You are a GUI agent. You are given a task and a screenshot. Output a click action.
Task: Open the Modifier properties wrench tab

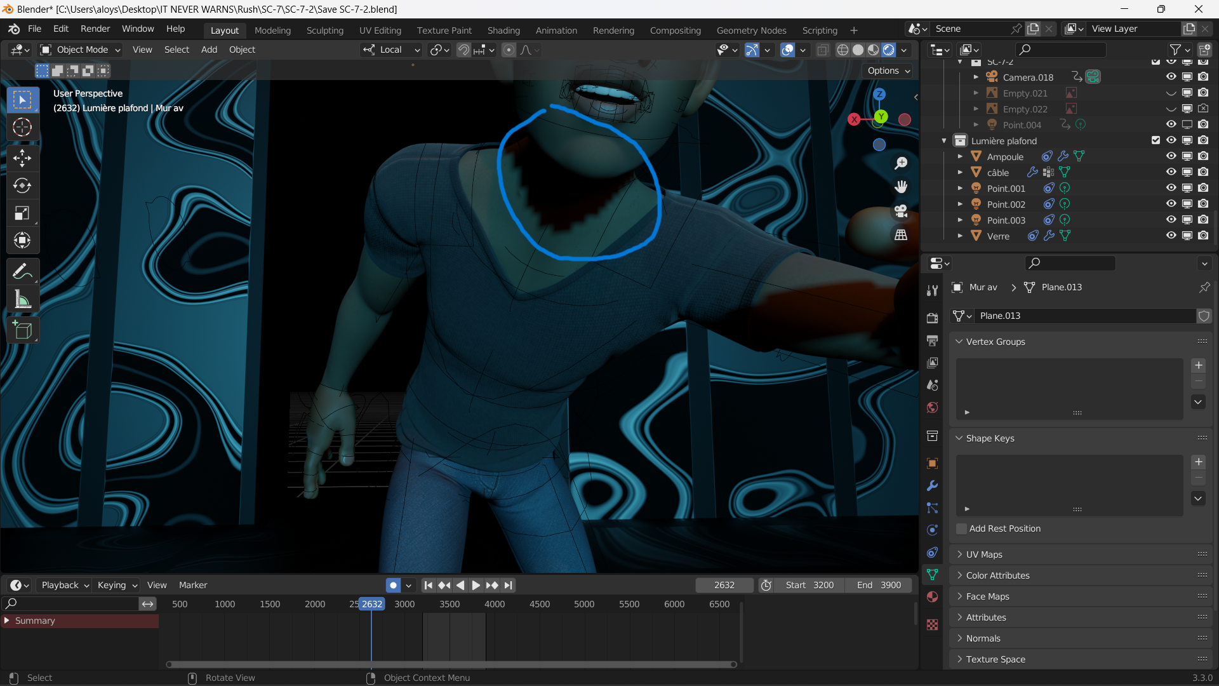(x=932, y=486)
